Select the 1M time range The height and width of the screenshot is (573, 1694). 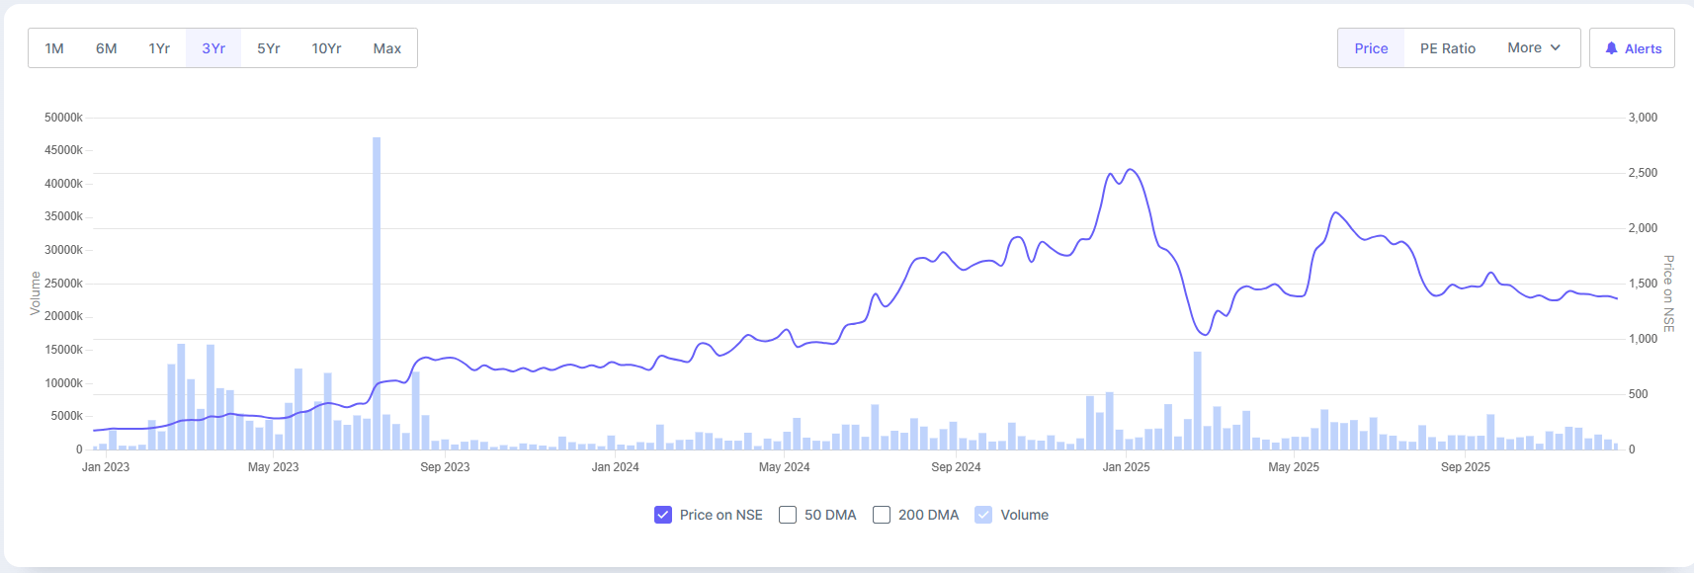[54, 48]
